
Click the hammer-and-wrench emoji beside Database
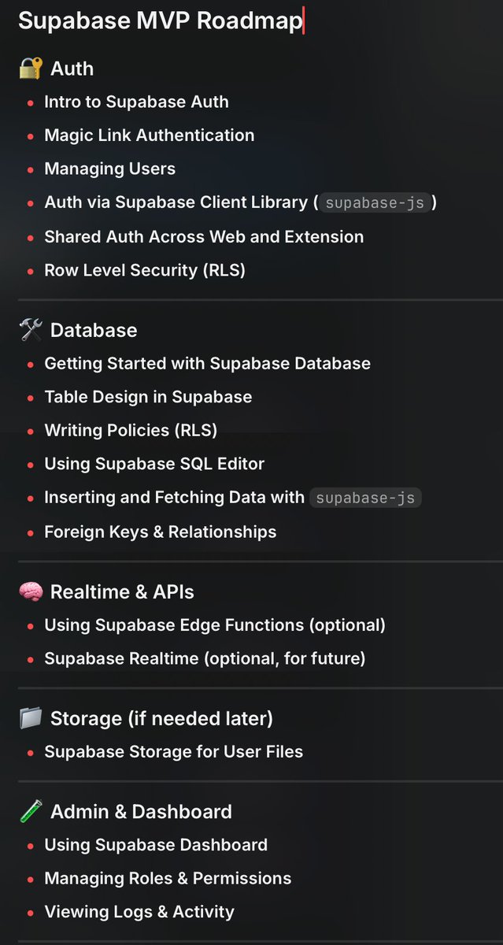pos(30,330)
